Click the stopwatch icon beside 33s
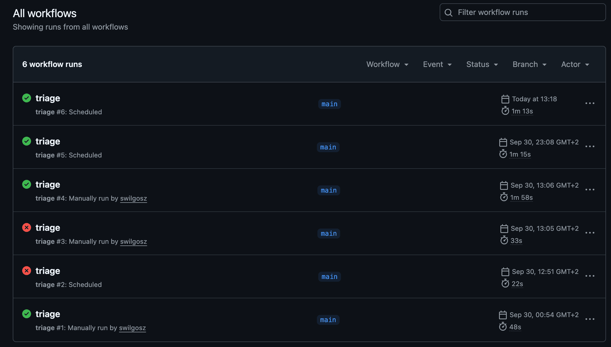Image resolution: width=611 pixels, height=347 pixels. 504,240
